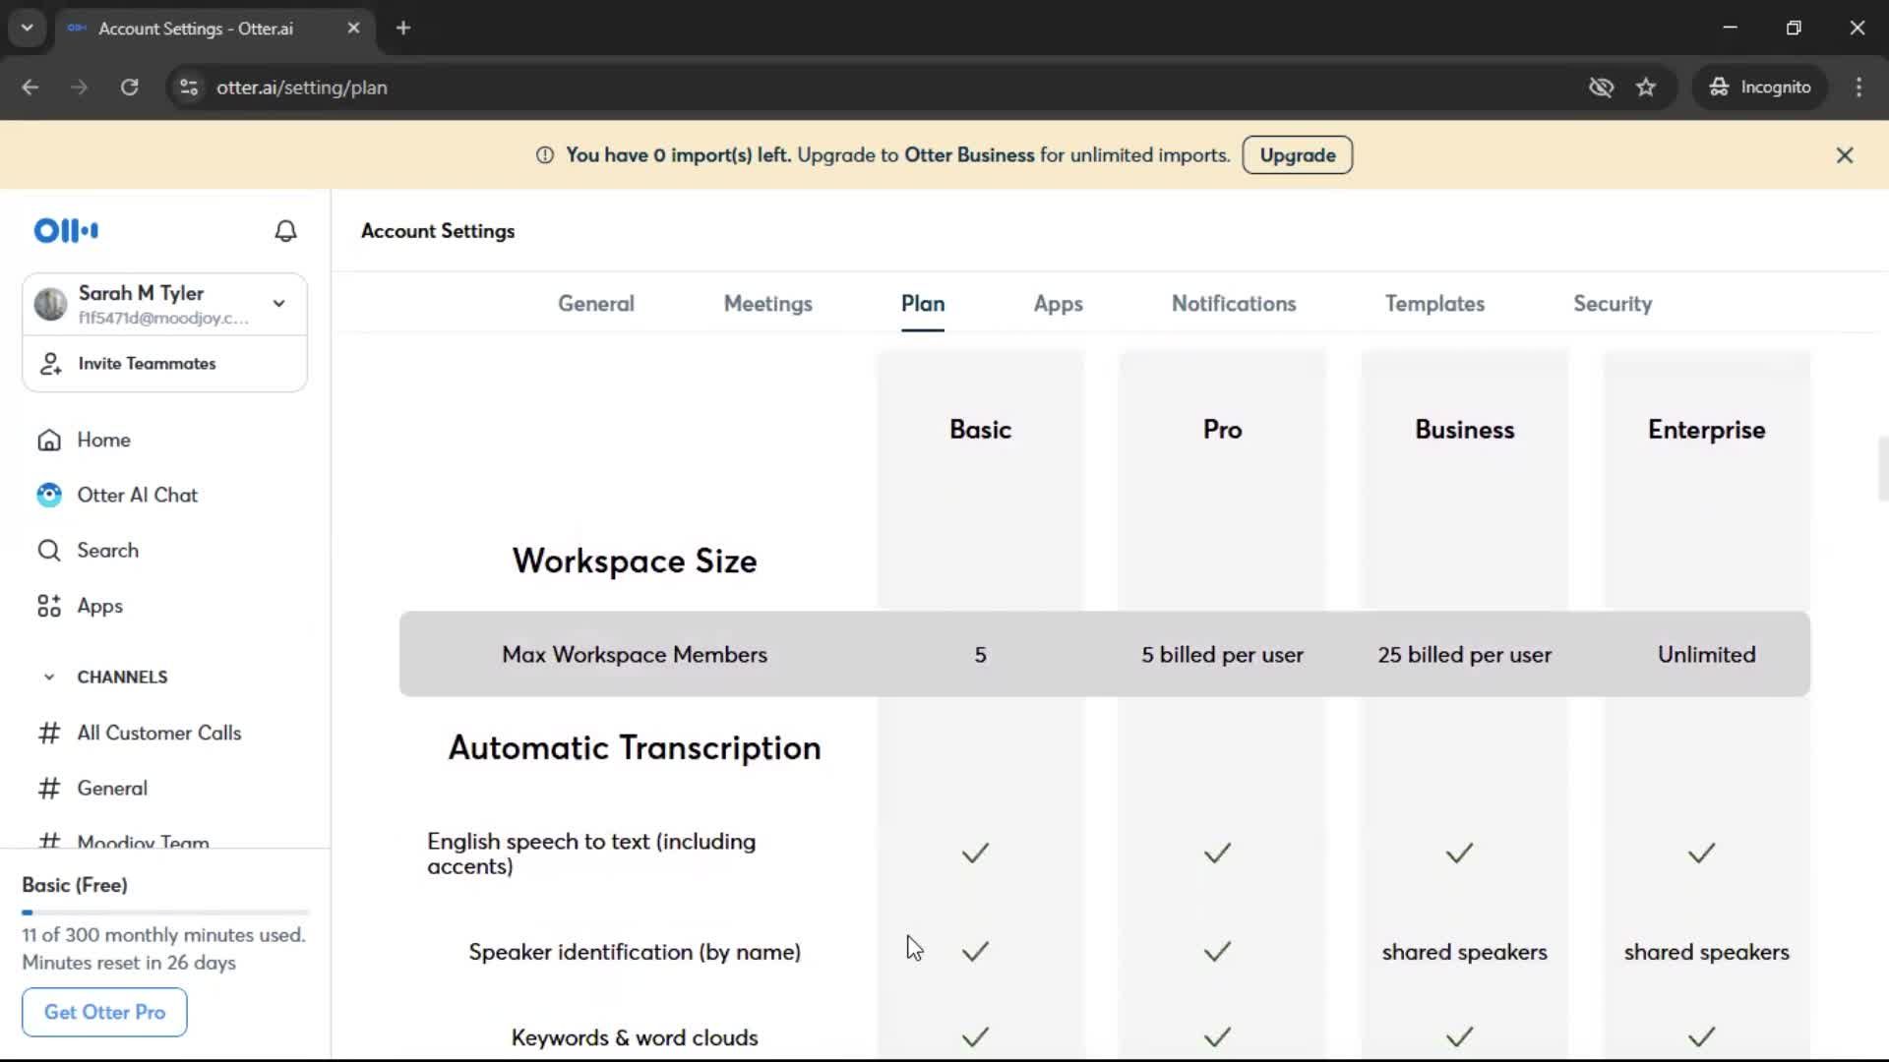Click monthly minutes usage progress bar
Image resolution: width=1889 pixels, height=1062 pixels.
click(165, 913)
